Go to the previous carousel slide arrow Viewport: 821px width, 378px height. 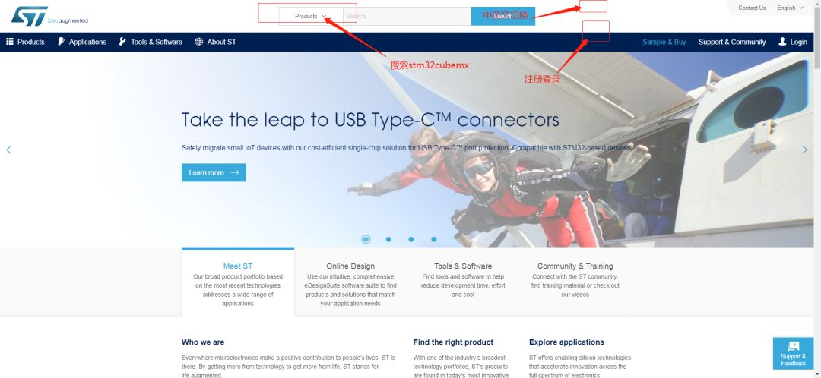(x=8, y=150)
